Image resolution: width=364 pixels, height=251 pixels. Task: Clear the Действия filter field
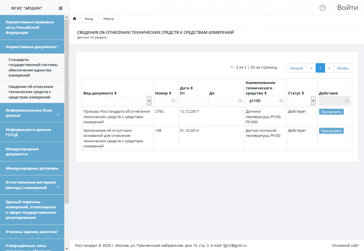click(347, 101)
